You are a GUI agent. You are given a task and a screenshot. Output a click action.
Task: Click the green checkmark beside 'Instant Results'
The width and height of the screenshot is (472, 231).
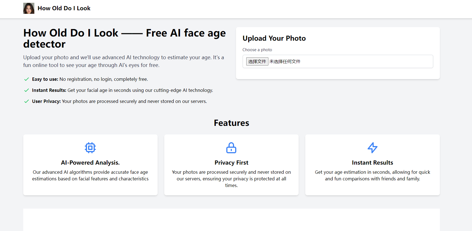click(27, 90)
